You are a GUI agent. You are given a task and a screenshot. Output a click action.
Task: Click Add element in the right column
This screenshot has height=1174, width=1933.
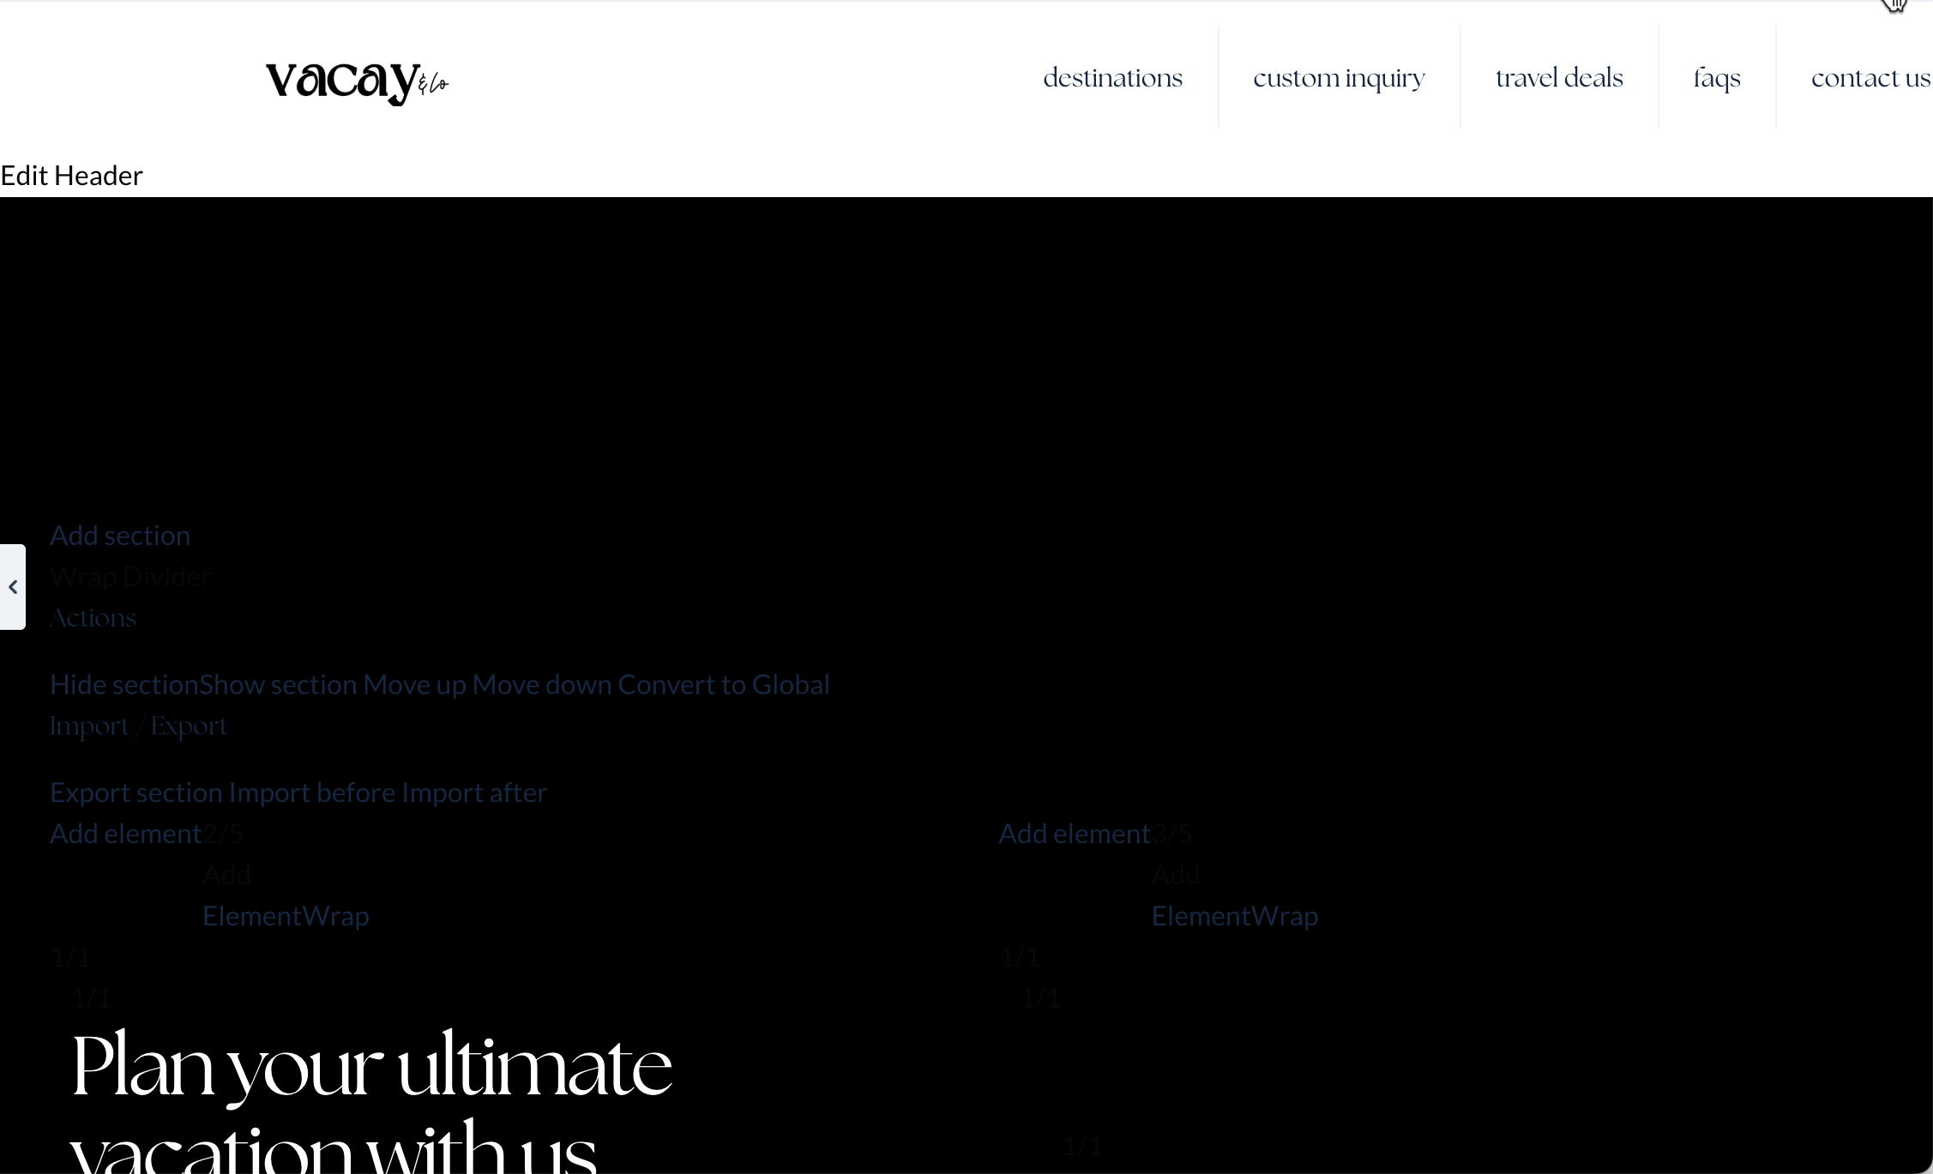pyautogui.click(x=1074, y=834)
